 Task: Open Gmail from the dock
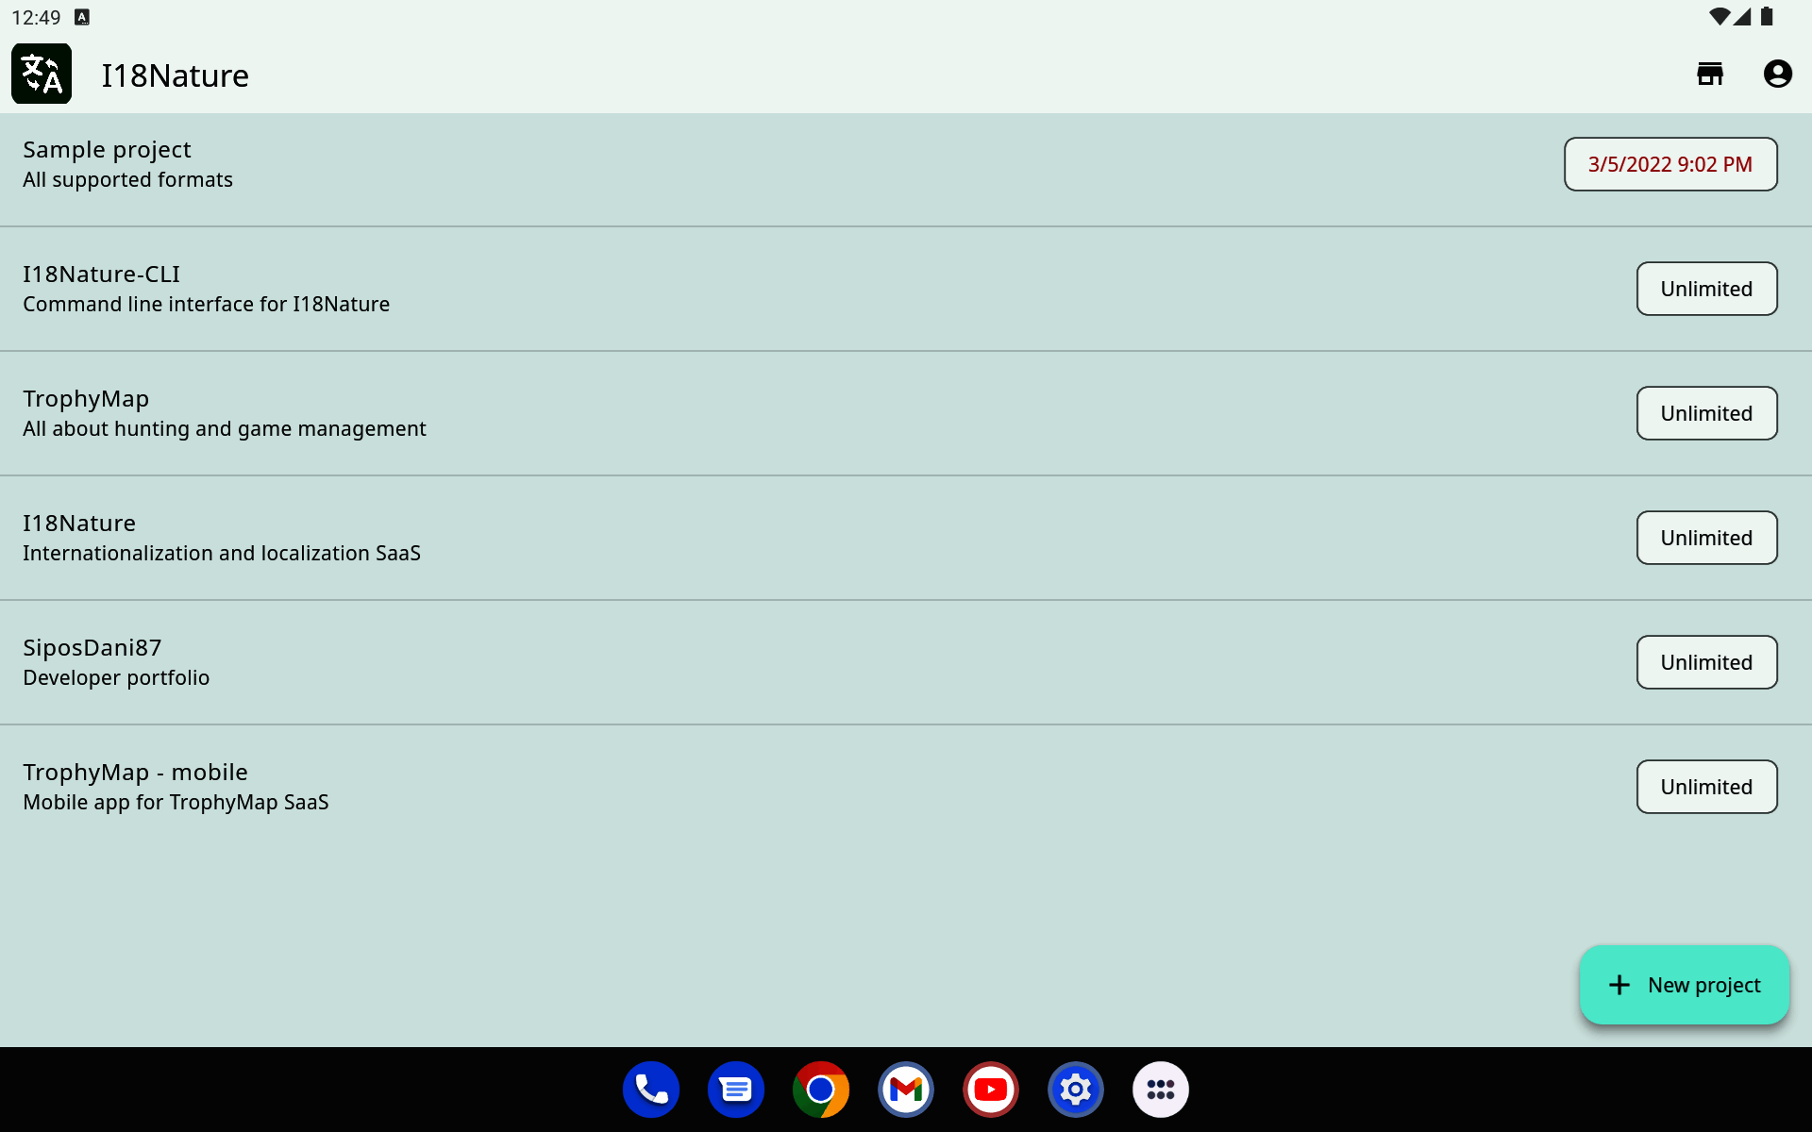coord(906,1090)
